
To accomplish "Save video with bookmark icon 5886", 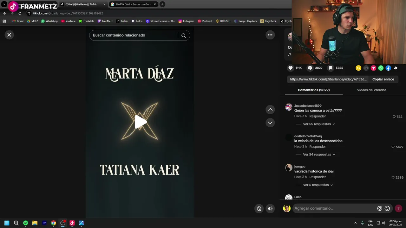I will [331, 68].
